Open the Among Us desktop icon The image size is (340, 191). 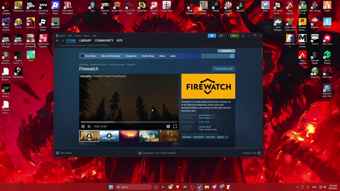pyautogui.click(x=31, y=23)
